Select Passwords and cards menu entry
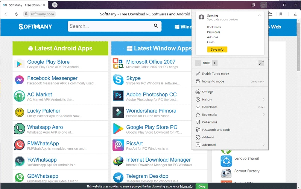The height and width of the screenshot is (189, 301). 216,130
